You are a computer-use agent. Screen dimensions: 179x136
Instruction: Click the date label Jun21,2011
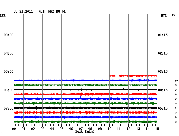23,12
